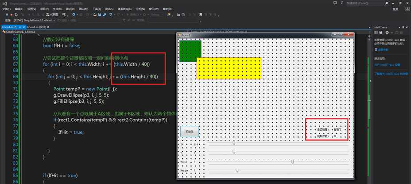
Task: Click the 'g.FillEllipse(b3, i, j, 5, 5);' line
Action: pyautogui.click(x=79, y=101)
